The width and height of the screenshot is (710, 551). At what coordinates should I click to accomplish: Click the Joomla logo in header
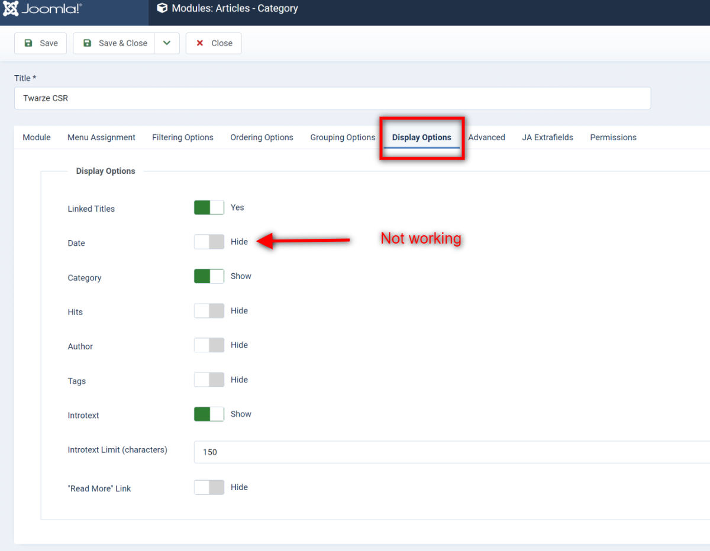[x=43, y=9]
